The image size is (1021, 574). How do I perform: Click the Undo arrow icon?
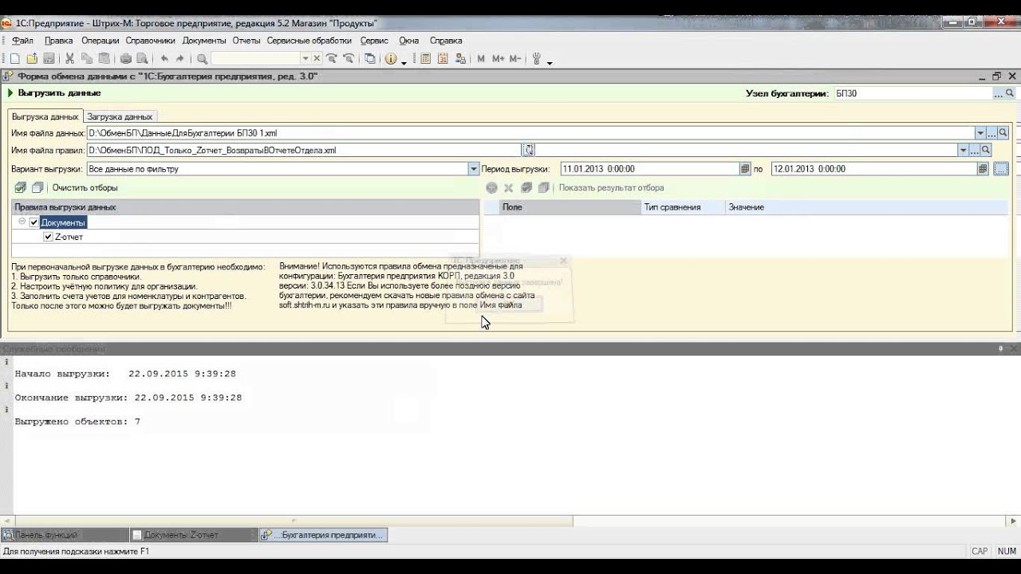coord(164,58)
